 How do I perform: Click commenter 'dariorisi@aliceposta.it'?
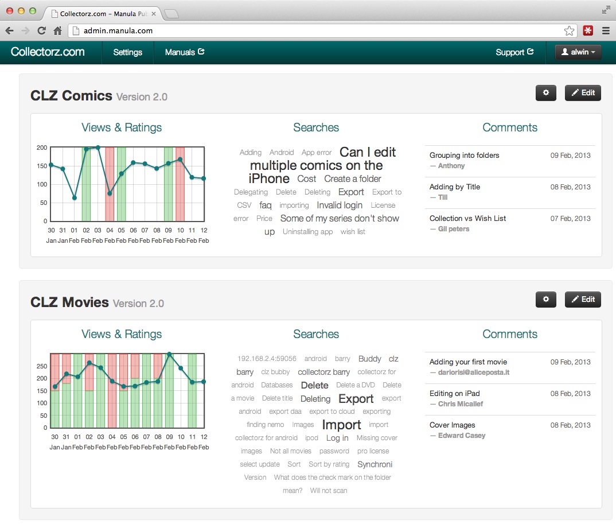click(x=473, y=372)
